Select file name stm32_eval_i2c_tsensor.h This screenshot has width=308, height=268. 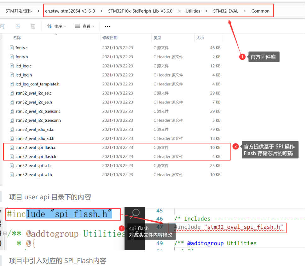coord(38,120)
